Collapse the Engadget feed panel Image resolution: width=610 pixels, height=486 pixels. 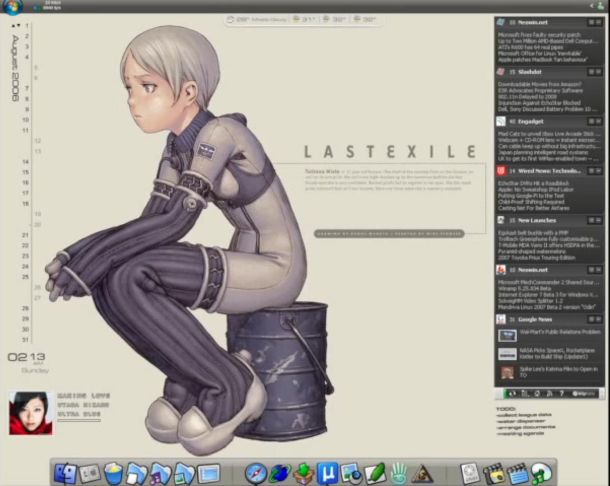[598, 121]
